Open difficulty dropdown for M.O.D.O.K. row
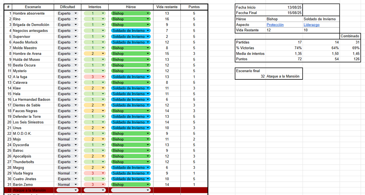The width and height of the screenshot is (365, 195). [x=68, y=134]
